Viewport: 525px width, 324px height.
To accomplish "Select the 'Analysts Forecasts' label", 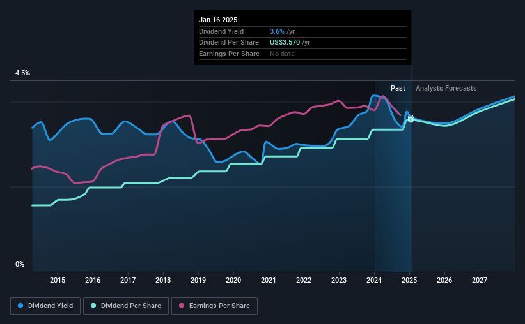I will tap(446, 88).
